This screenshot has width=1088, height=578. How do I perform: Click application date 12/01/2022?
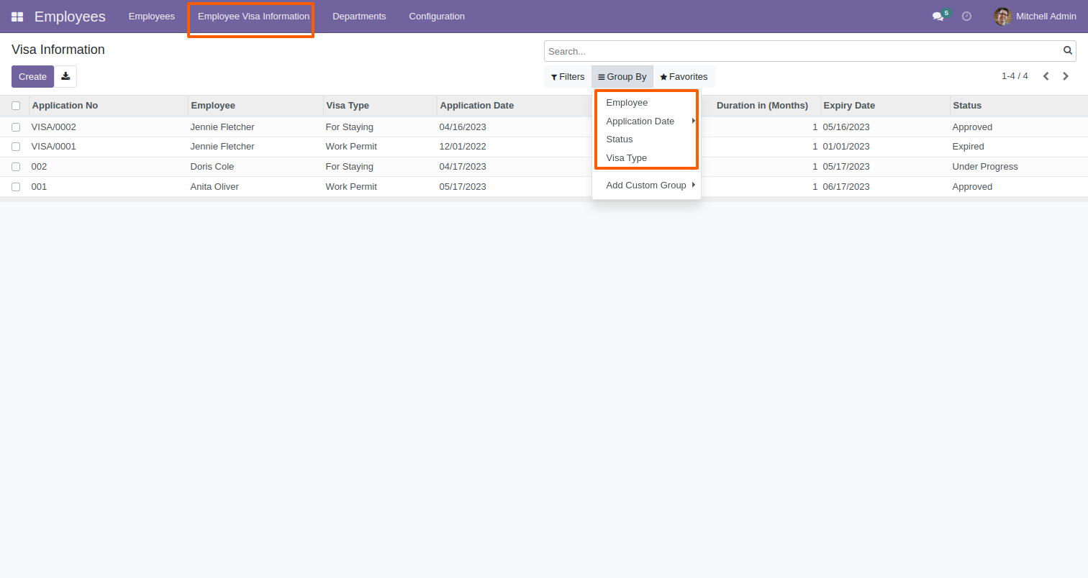point(463,147)
